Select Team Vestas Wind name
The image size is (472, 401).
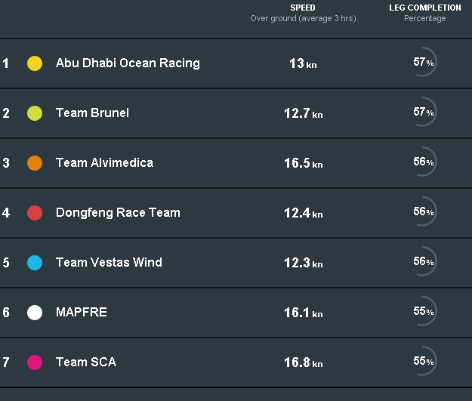coord(109,262)
